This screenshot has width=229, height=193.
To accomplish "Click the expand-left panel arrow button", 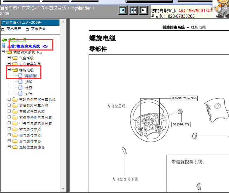I will point(143,10).
